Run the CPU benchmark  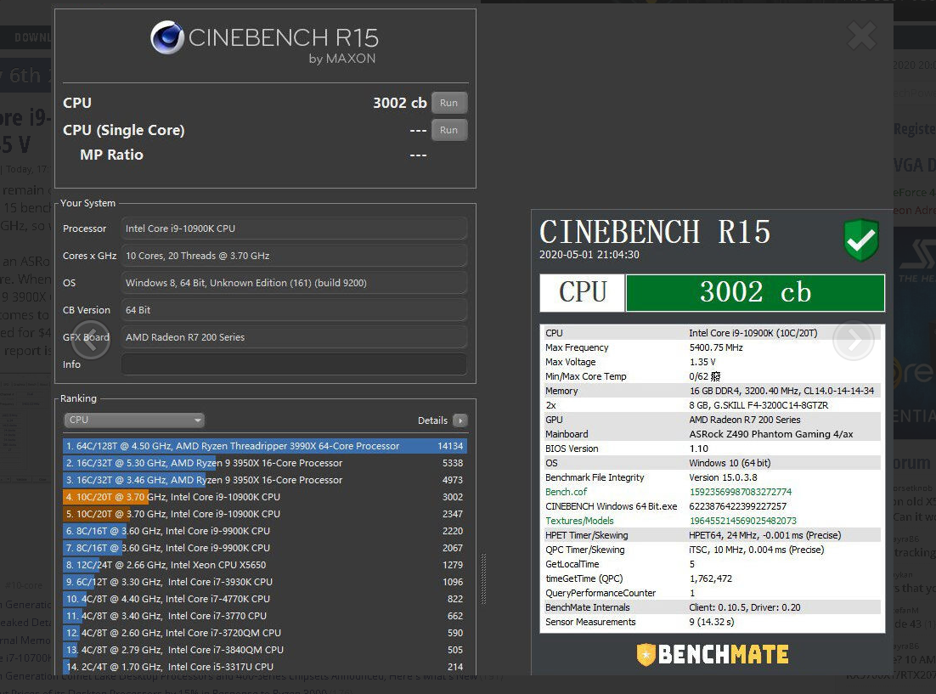tap(449, 102)
